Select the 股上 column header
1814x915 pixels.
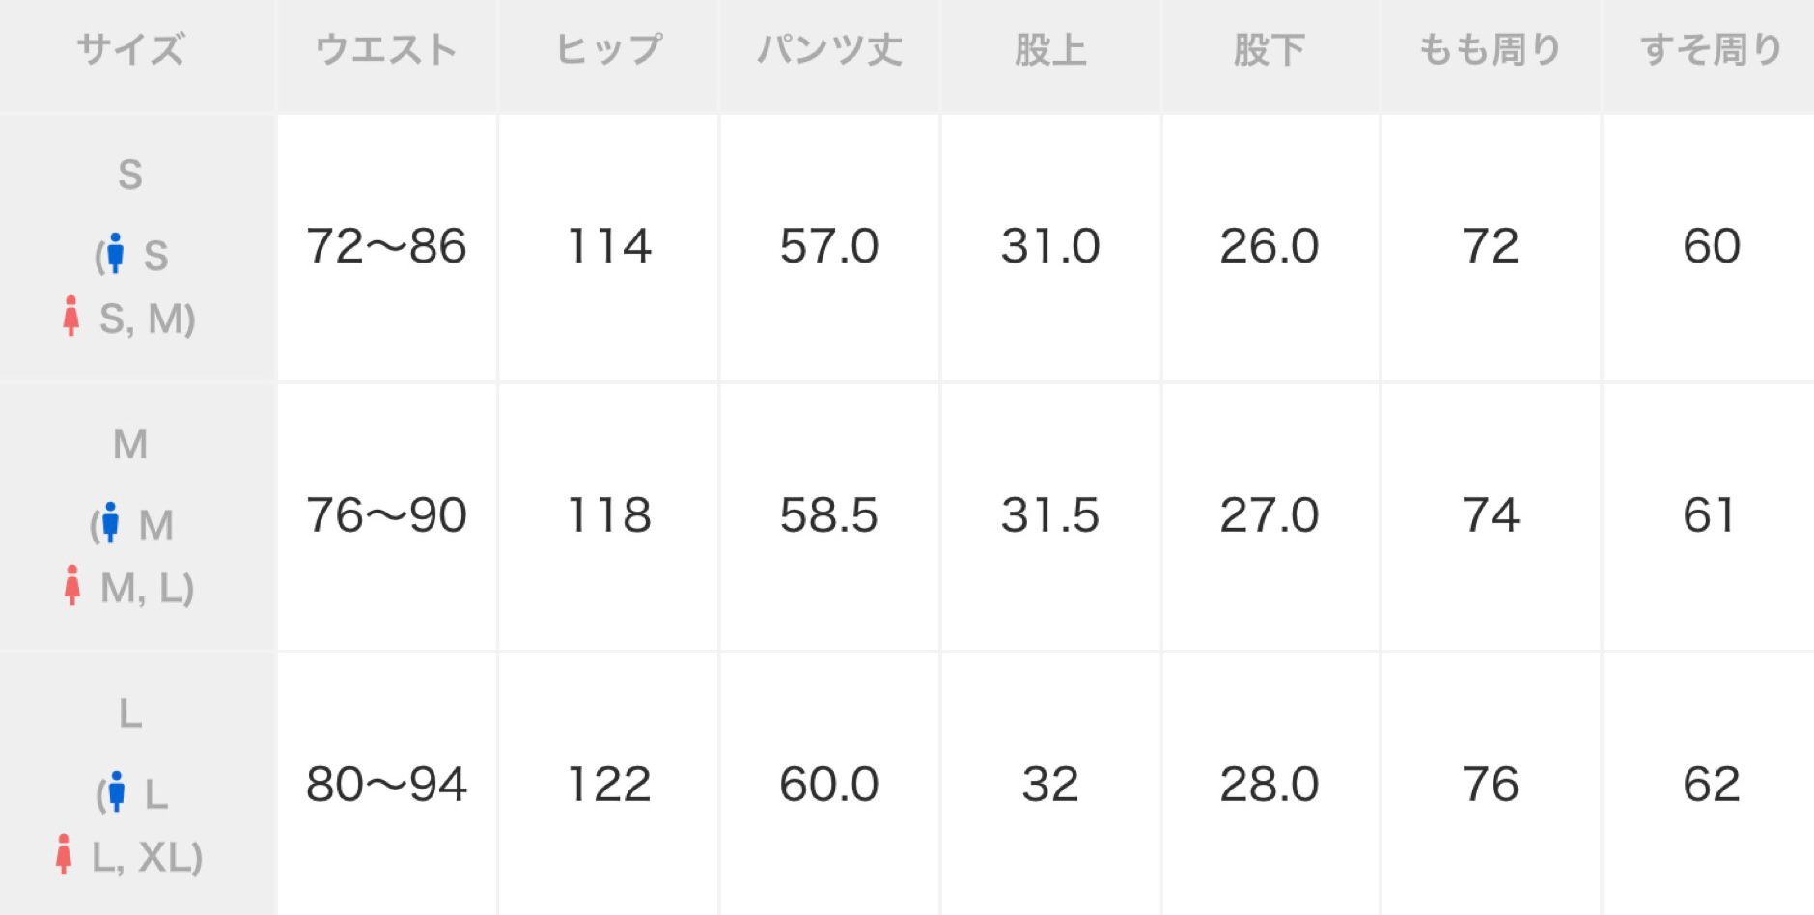pyautogui.click(x=1050, y=50)
